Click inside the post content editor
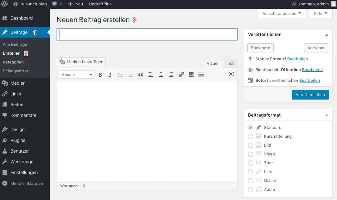 pos(147,132)
